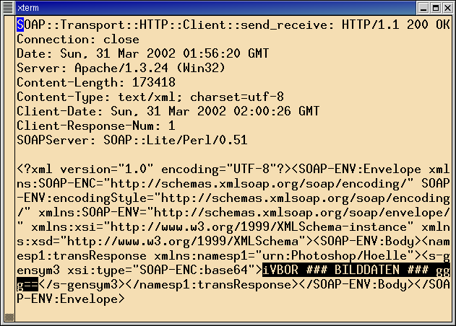
Task: Click the Client-Response-Num line
Action: pyautogui.click(x=96, y=125)
